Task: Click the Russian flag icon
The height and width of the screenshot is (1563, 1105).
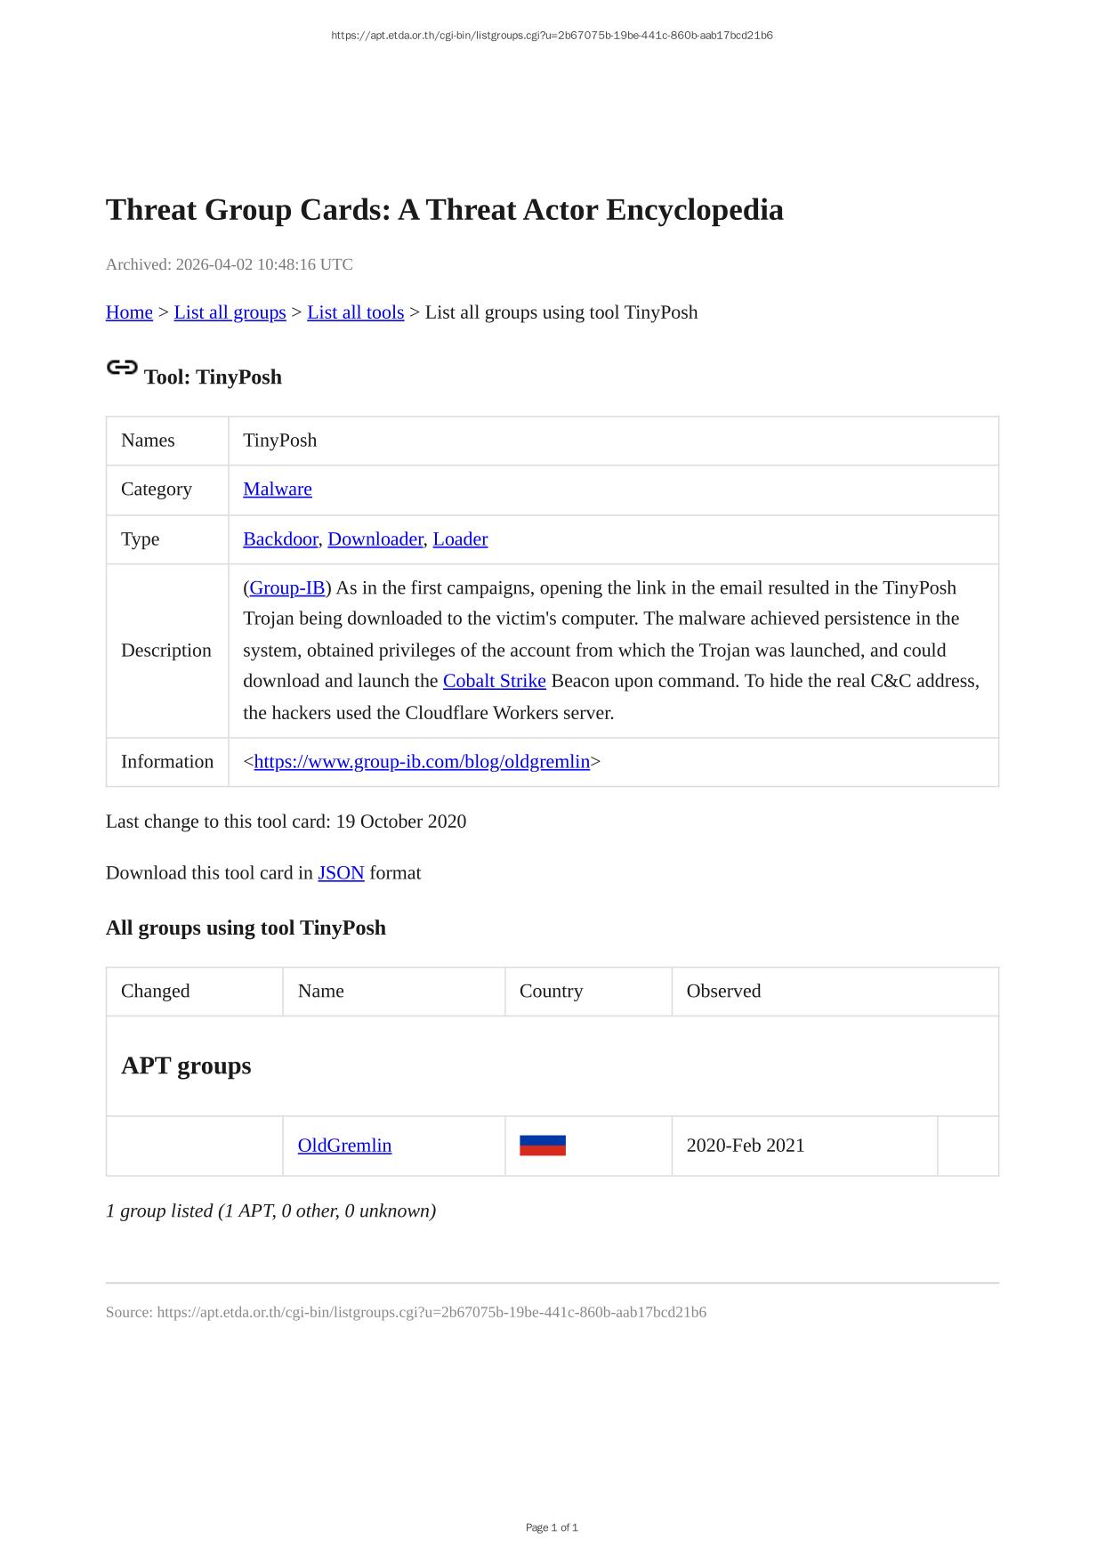Action: [543, 1146]
